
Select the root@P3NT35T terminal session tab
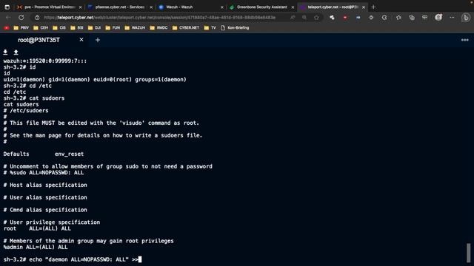tap(39, 40)
